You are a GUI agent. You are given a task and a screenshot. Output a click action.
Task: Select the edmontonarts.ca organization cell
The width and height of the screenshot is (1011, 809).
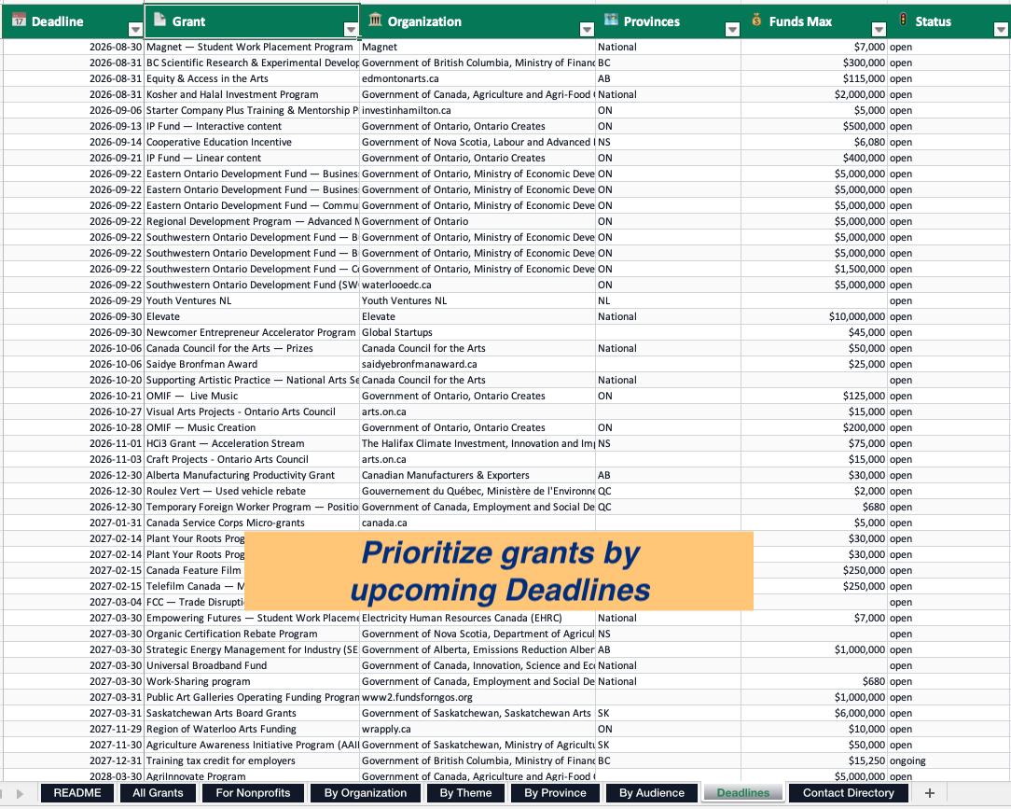[478, 78]
